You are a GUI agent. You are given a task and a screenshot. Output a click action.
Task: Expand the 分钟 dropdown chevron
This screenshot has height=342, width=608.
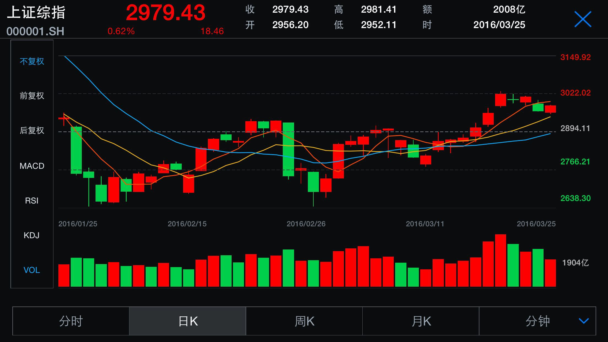[583, 321]
